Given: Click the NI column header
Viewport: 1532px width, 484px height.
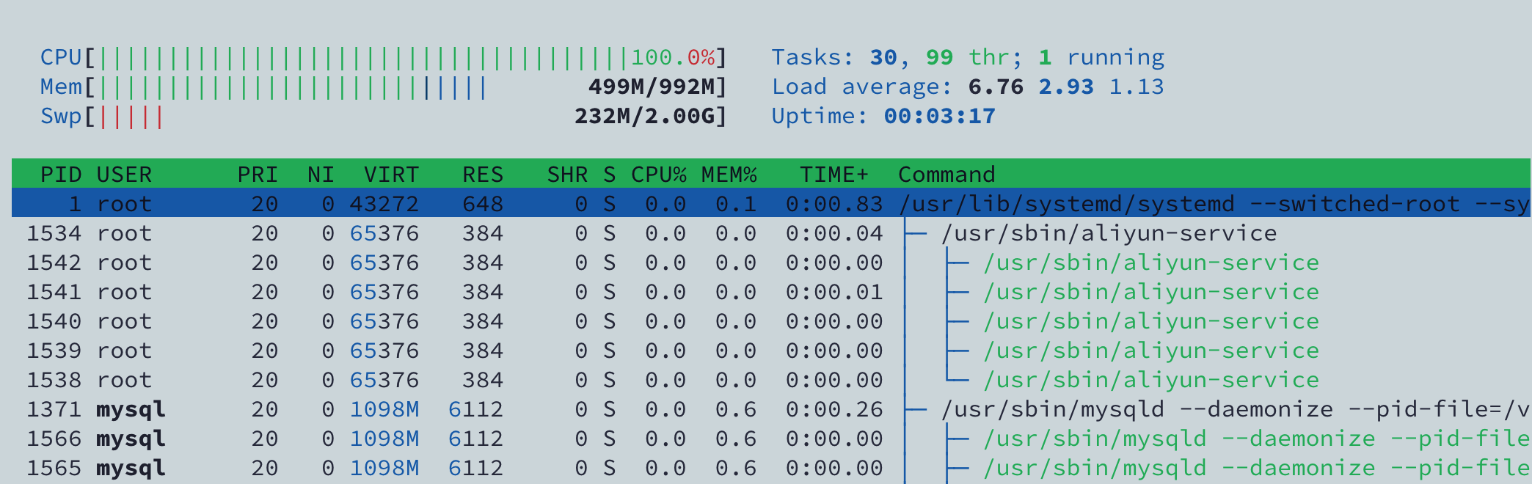Looking at the screenshot, I should [x=321, y=175].
